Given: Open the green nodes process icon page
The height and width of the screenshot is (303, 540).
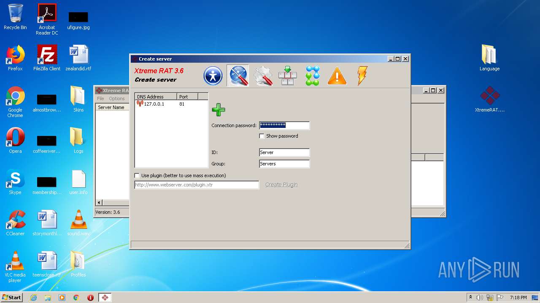Looking at the screenshot, I should pos(313,76).
